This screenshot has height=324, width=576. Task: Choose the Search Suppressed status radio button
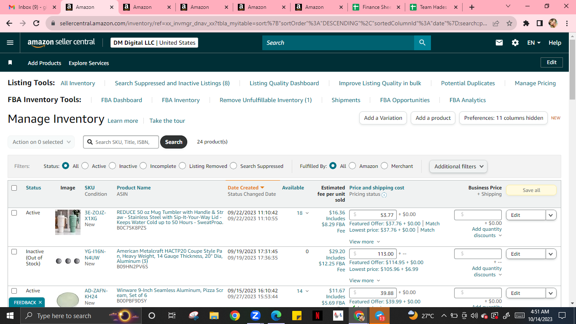point(234,166)
